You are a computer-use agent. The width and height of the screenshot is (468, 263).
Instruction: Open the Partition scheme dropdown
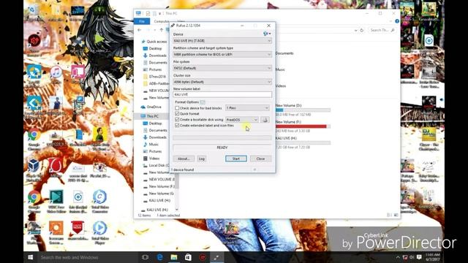pyautogui.click(x=222, y=54)
